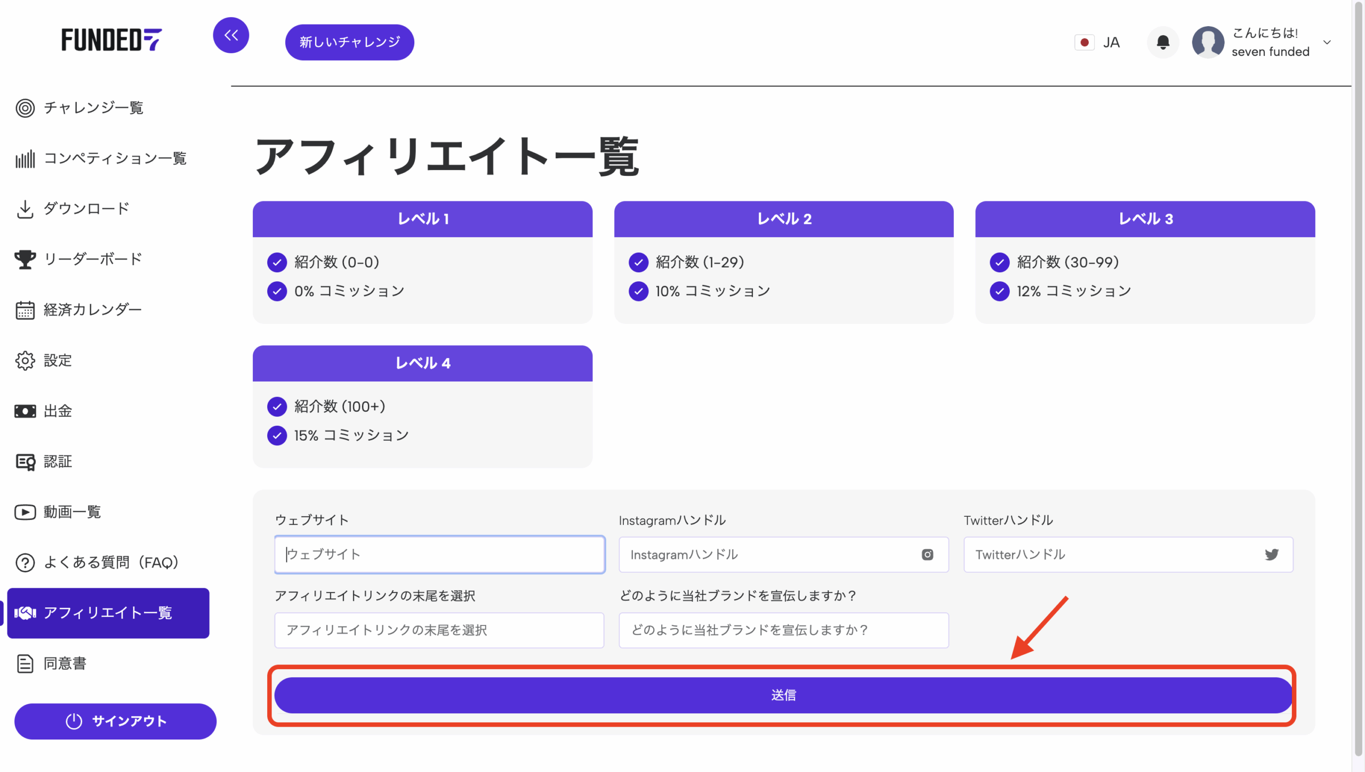Go to よくある質問 (FAQ) menu item
The image size is (1365, 772).
110,563
